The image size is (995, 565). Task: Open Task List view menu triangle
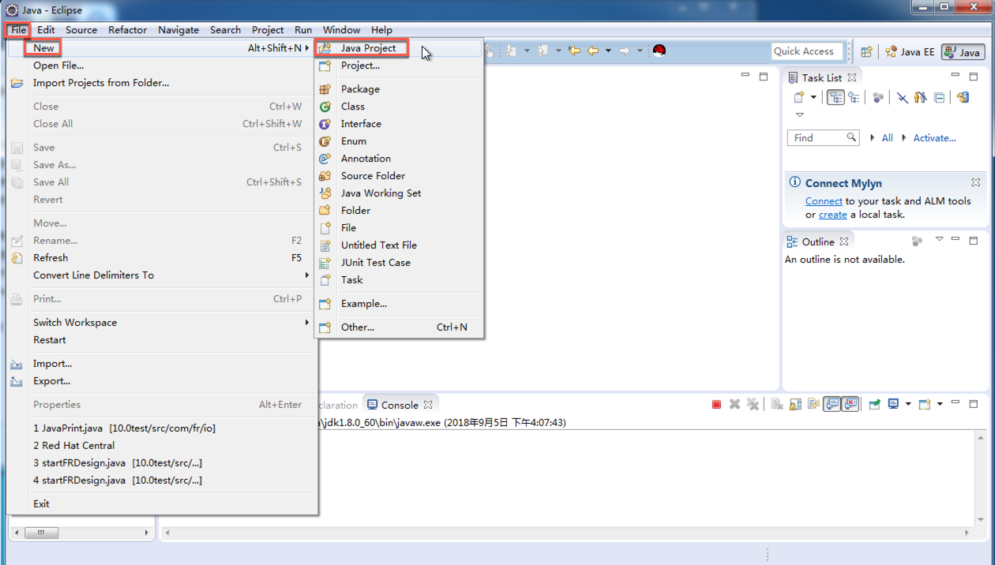pyautogui.click(x=800, y=115)
